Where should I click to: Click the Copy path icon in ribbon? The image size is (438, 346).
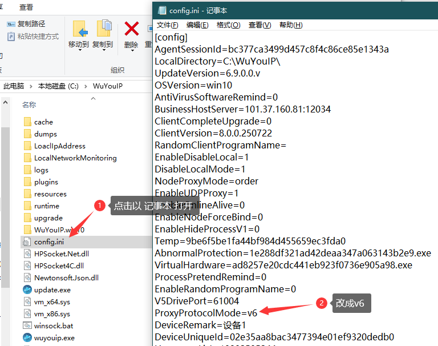[x=11, y=24]
